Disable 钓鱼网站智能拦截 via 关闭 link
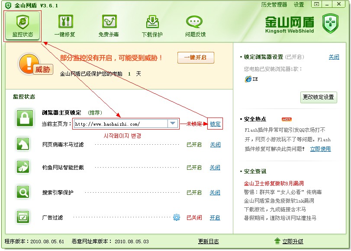Screen dimensions: 351x251 (x=215, y=168)
